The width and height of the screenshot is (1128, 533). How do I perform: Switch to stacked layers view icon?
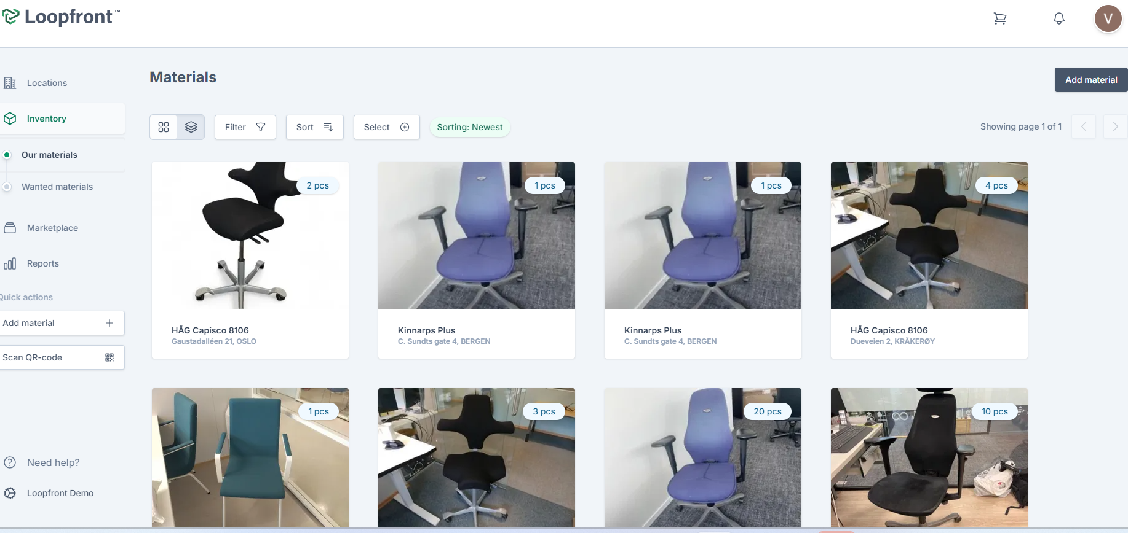click(191, 127)
